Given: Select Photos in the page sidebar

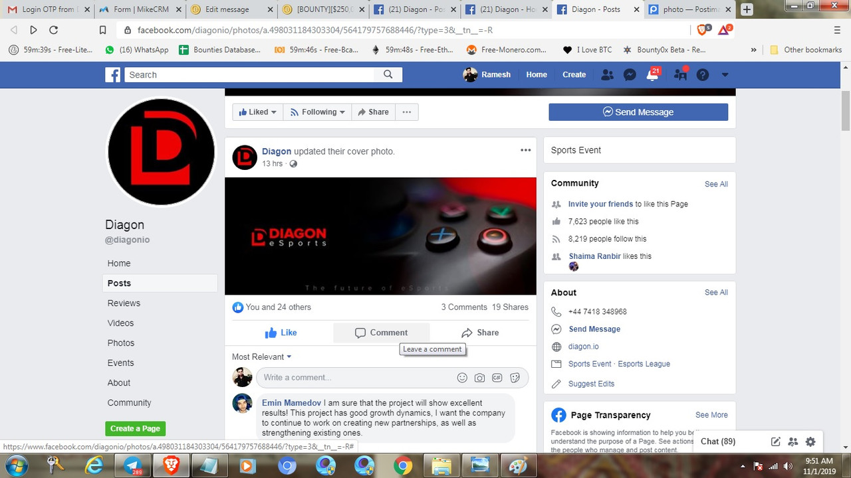Looking at the screenshot, I should tap(121, 343).
